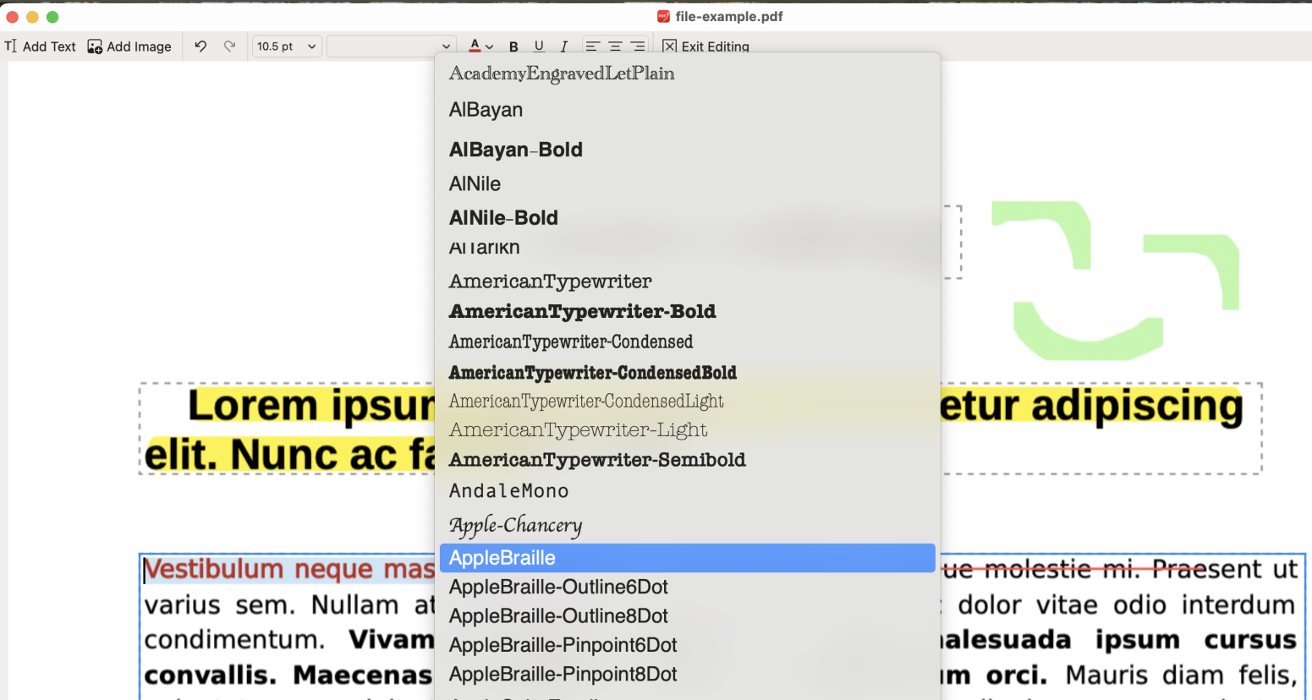This screenshot has height=700, width=1312.
Task: Select the AppleBraille font
Action: click(502, 558)
